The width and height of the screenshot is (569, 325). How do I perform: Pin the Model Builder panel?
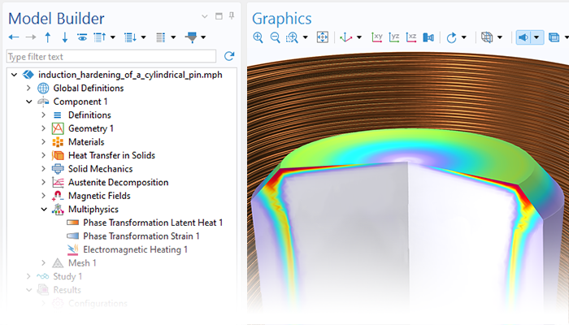pyautogui.click(x=232, y=15)
